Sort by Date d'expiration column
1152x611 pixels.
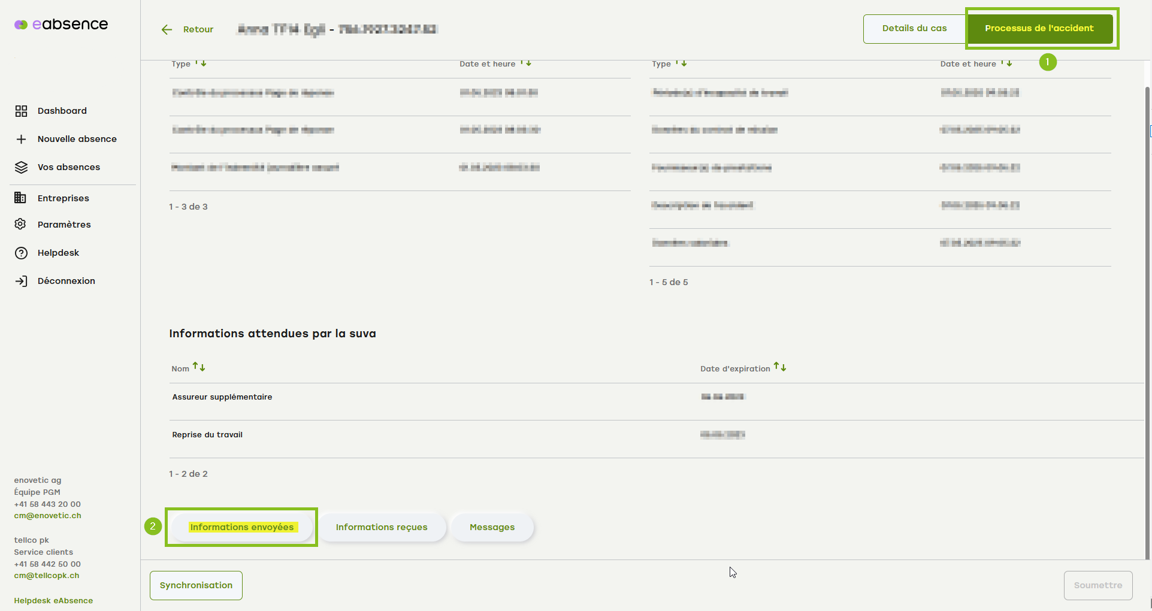779,367
